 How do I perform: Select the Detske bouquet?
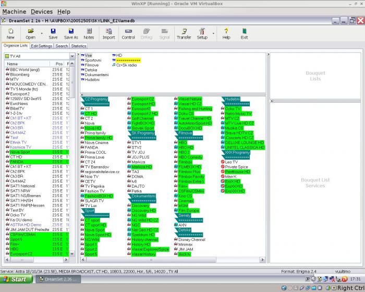point(89,70)
